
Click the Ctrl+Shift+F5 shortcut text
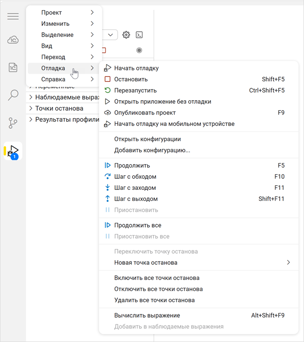click(x=267, y=90)
